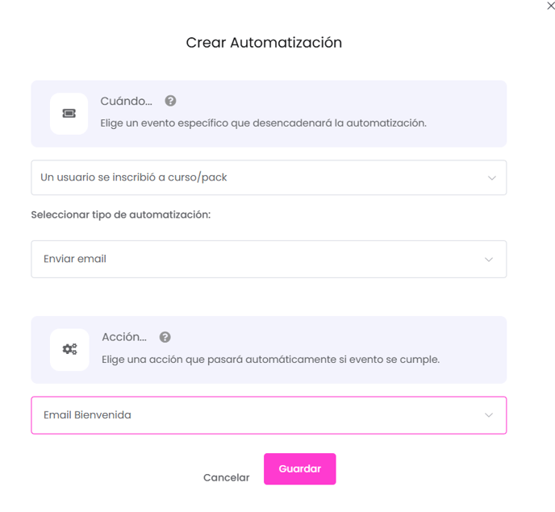
Task: Open the Email Bienvenida action dropdown
Action: 269,415
